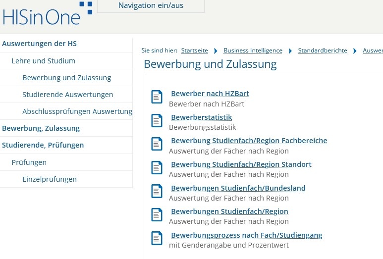Select Einzelprüfungen in the sidebar

(50, 179)
